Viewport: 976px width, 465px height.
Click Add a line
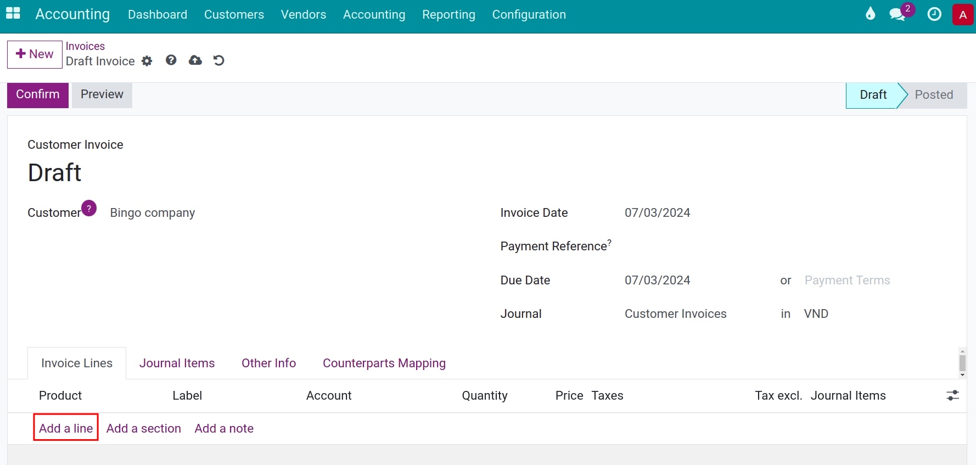[66, 428]
